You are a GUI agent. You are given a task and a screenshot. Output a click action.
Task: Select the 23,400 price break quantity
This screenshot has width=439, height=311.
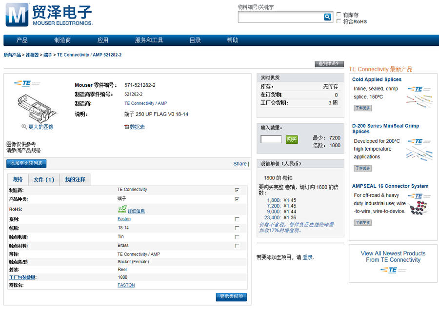272,217
